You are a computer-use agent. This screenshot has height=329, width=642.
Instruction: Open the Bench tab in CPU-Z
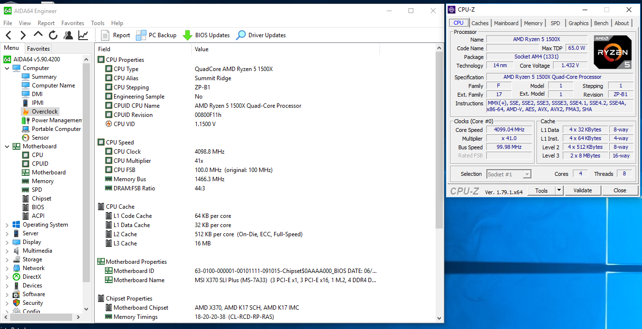[601, 23]
